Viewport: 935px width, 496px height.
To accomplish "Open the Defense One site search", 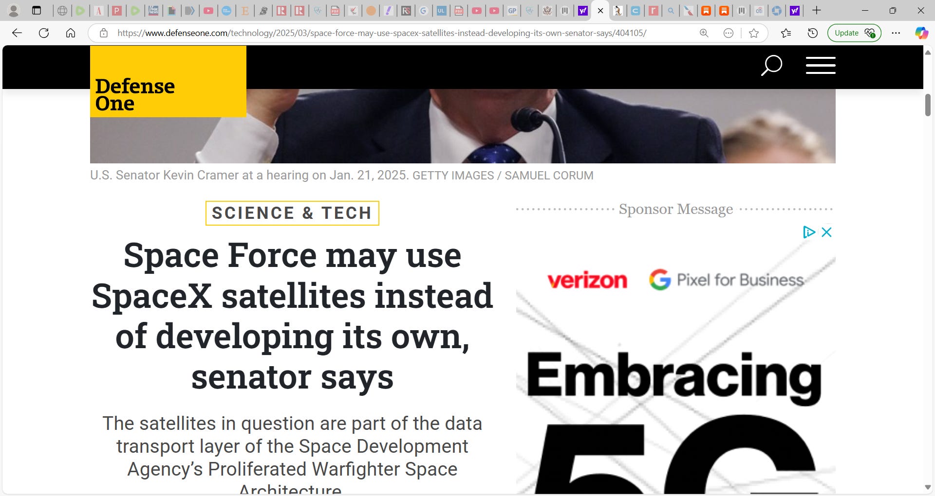I will point(771,65).
